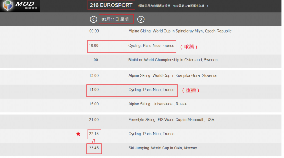Click the 重播 label beside 14:00 program
Viewport: 284px width, 158px height.
(x=191, y=90)
